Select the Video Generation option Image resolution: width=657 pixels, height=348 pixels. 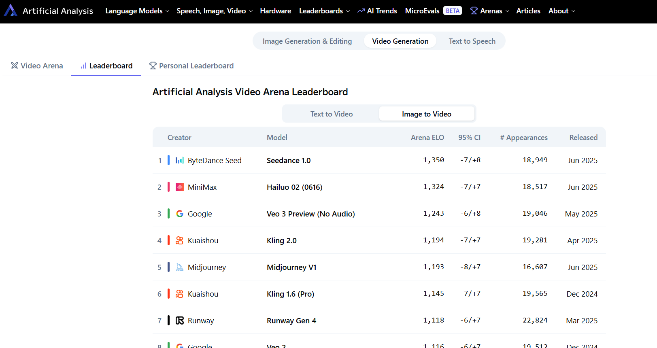400,41
